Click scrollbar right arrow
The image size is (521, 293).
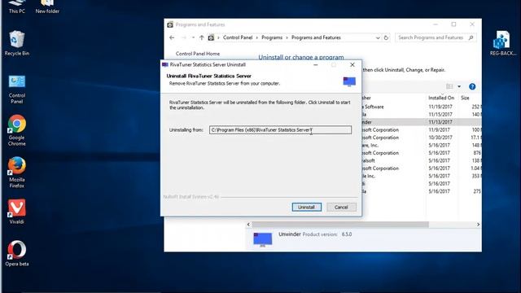(x=478, y=225)
